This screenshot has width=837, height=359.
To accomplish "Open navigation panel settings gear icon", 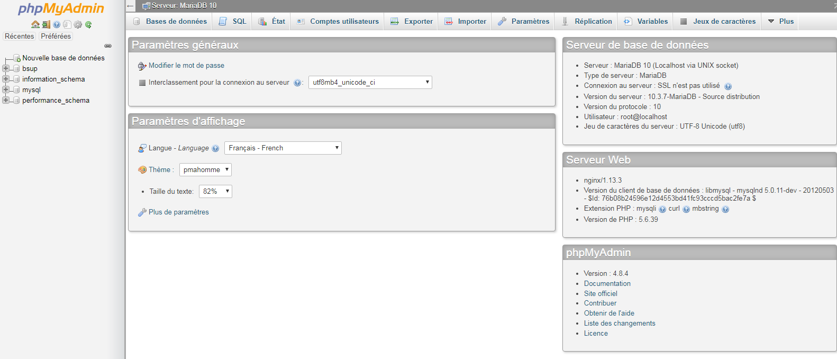I will point(78,24).
